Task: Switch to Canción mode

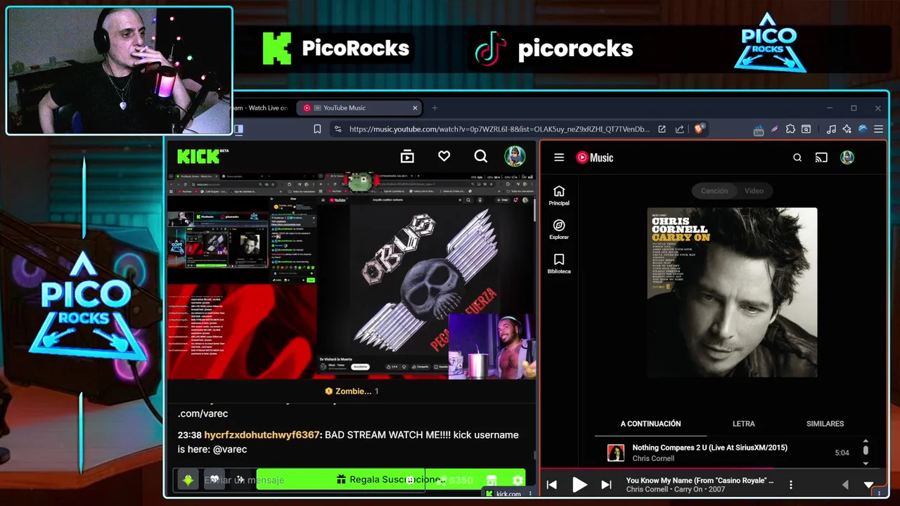Action: pos(714,190)
